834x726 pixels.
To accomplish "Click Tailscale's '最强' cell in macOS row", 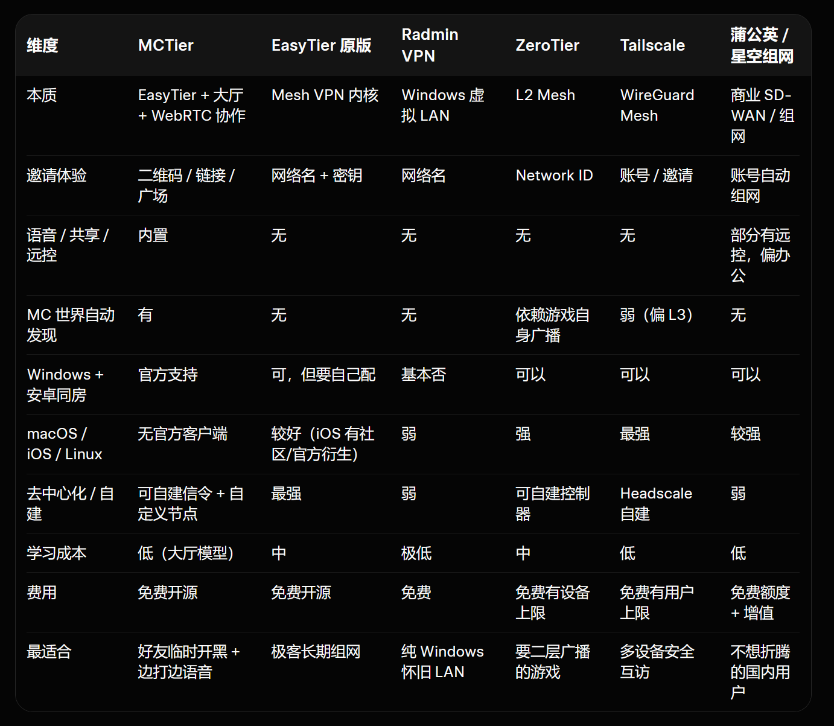I will click(x=635, y=434).
